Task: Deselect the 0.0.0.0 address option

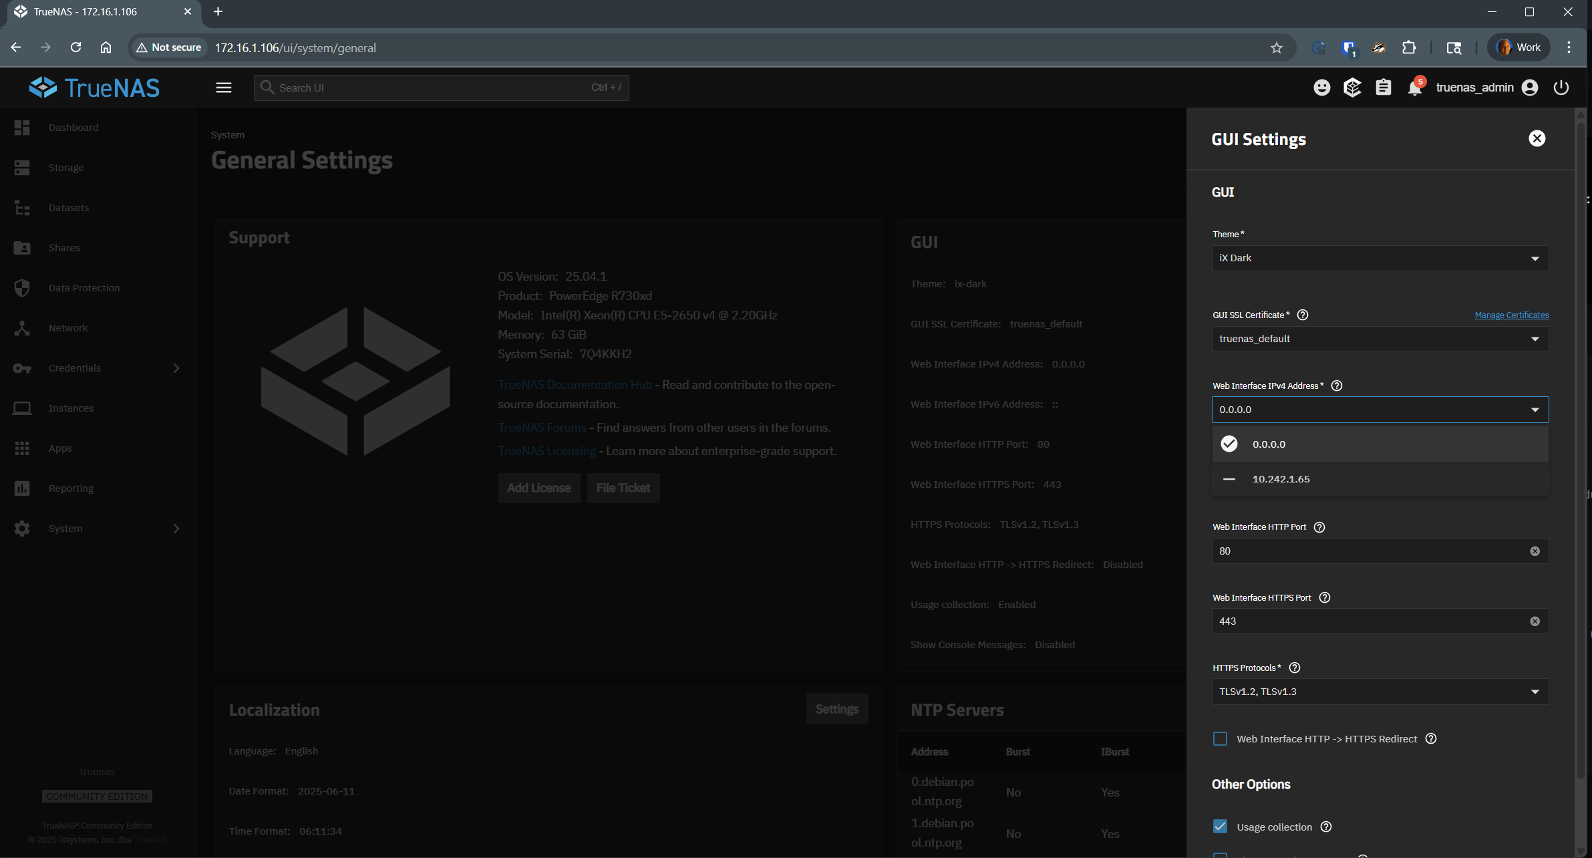Action: (1380, 444)
